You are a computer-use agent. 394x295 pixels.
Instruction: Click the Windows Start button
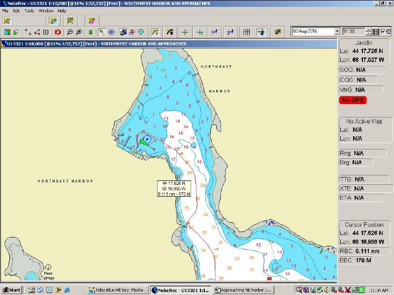[11, 290]
